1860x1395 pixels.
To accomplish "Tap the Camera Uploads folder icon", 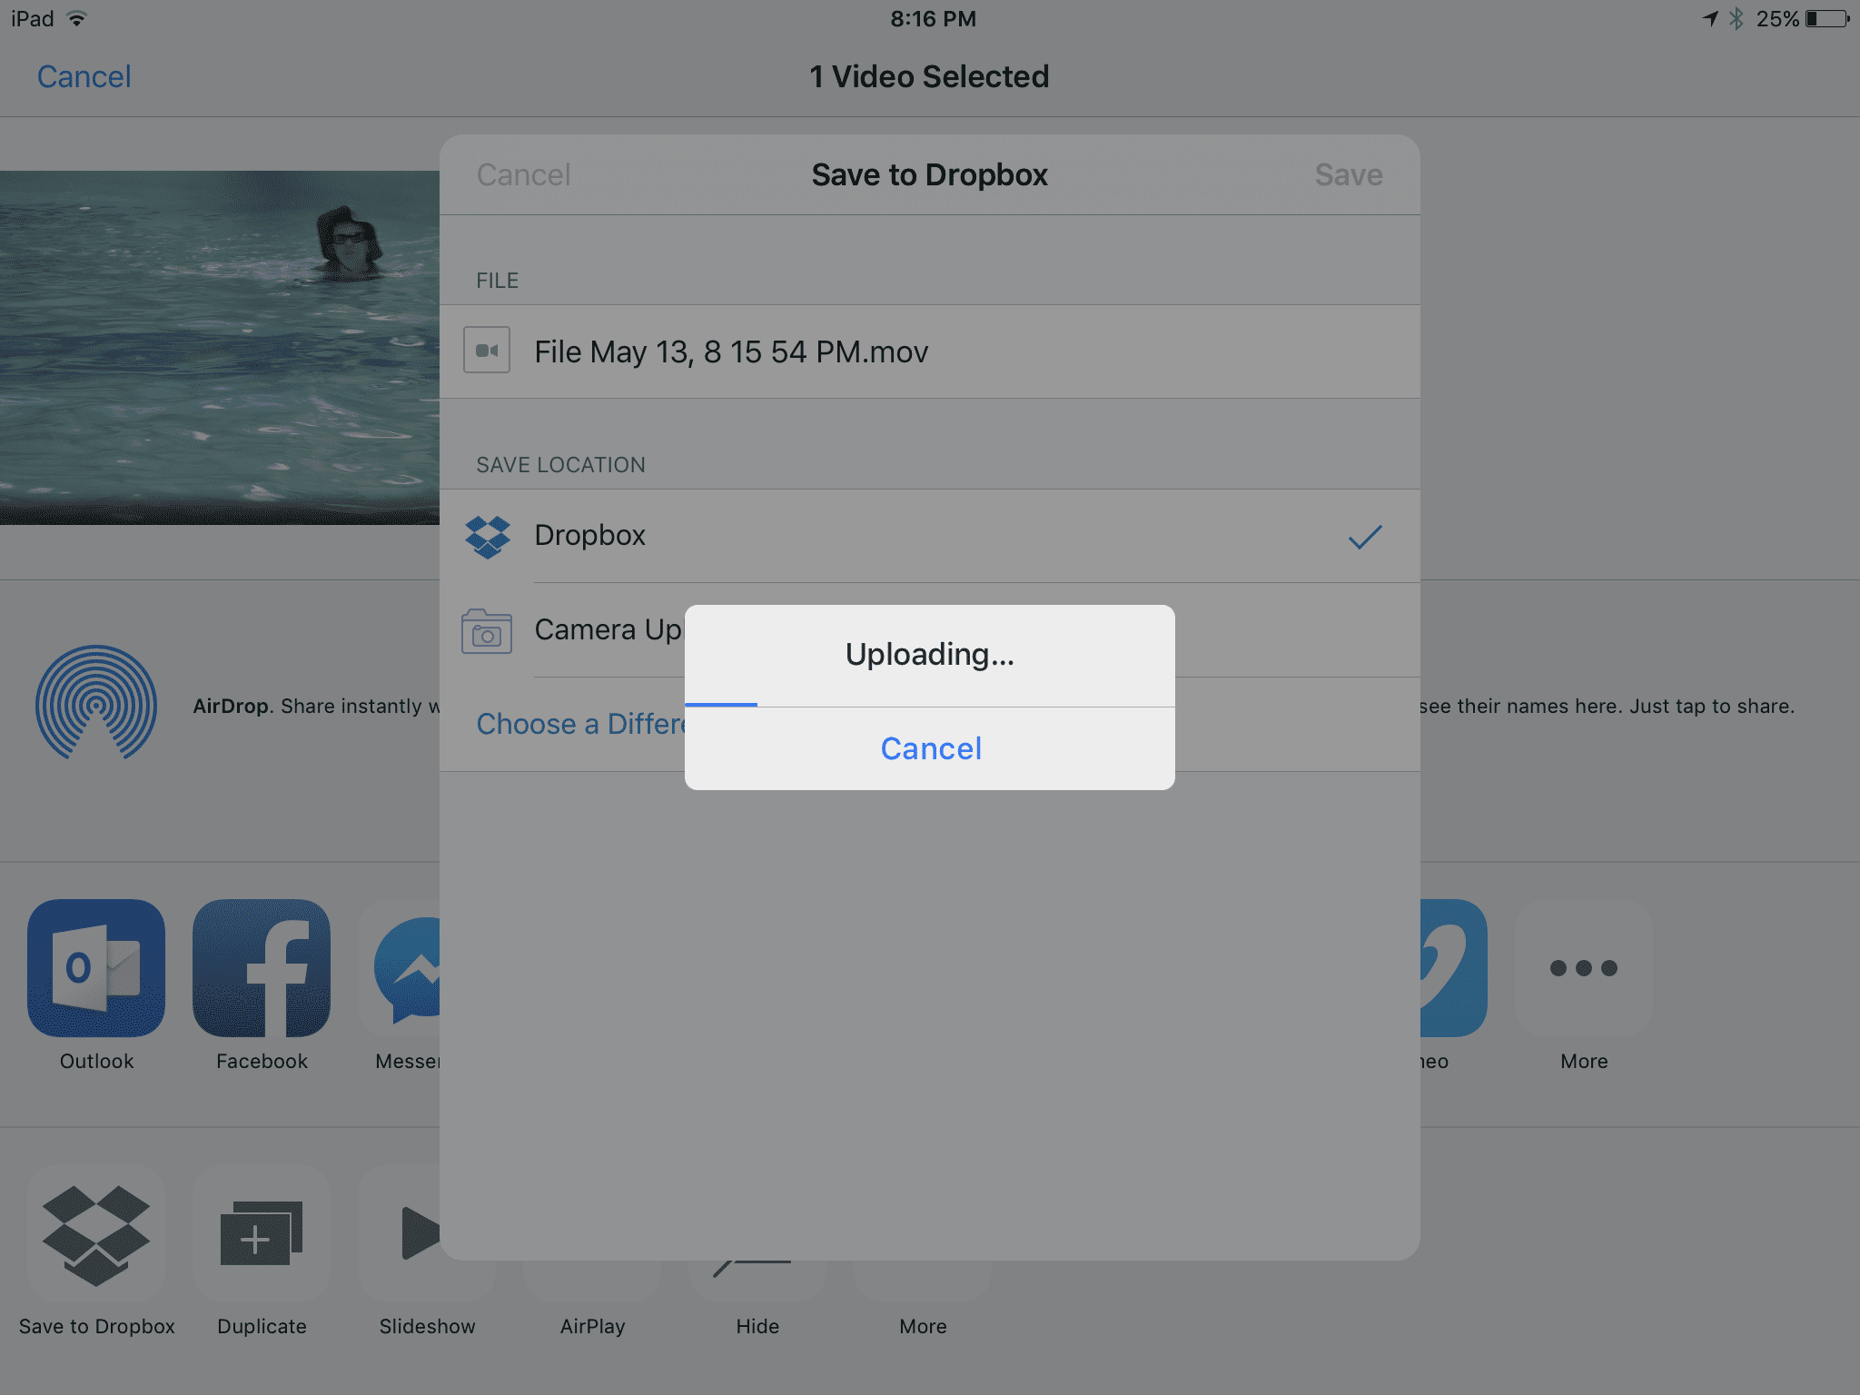I will tap(487, 631).
